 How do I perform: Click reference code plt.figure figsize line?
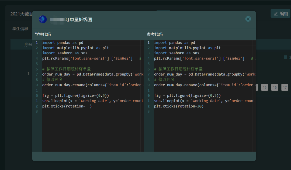188,95
